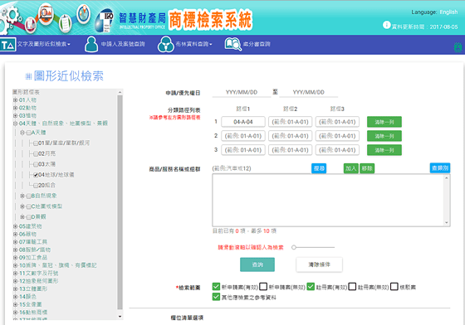465x325 pixels.
Task: Click the info icon beside the data update time
Action: pos(386,25)
